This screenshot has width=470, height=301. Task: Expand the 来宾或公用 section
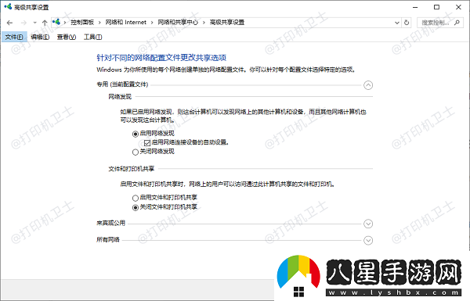click(x=368, y=224)
